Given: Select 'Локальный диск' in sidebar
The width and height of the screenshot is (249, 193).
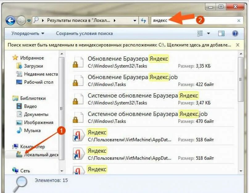Looking at the screenshot, I should [x=41, y=155].
